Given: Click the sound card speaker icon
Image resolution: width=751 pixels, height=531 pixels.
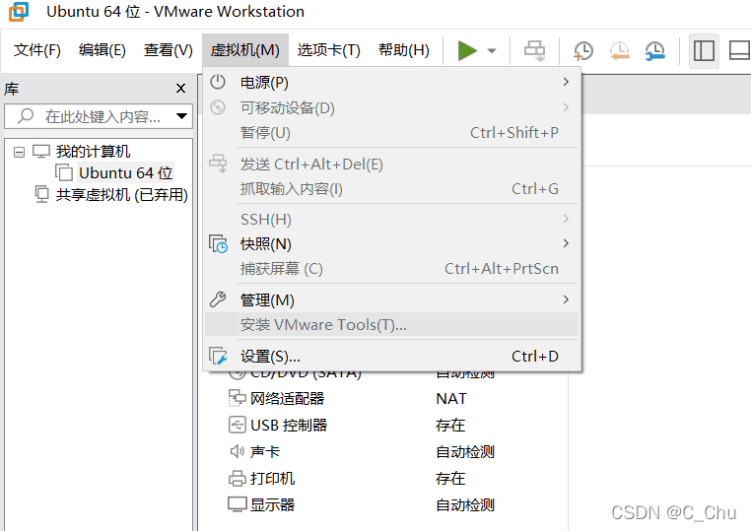Looking at the screenshot, I should click(x=238, y=451).
